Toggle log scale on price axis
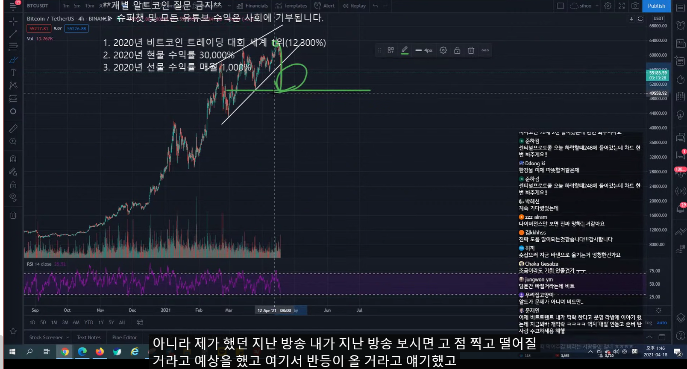 pos(649,322)
